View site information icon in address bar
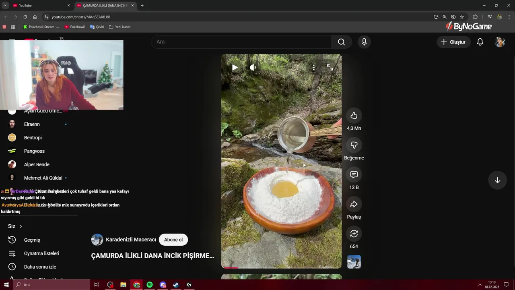 [x=46, y=17]
